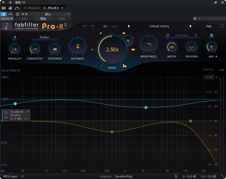The width and height of the screenshot is (226, 179).
Task: Switch to the 1 - Pro-Q 3 tab
Action: tap(32, 8)
